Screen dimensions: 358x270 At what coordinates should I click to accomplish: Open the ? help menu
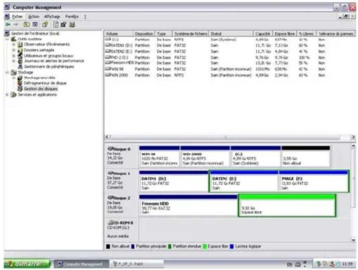85,17
